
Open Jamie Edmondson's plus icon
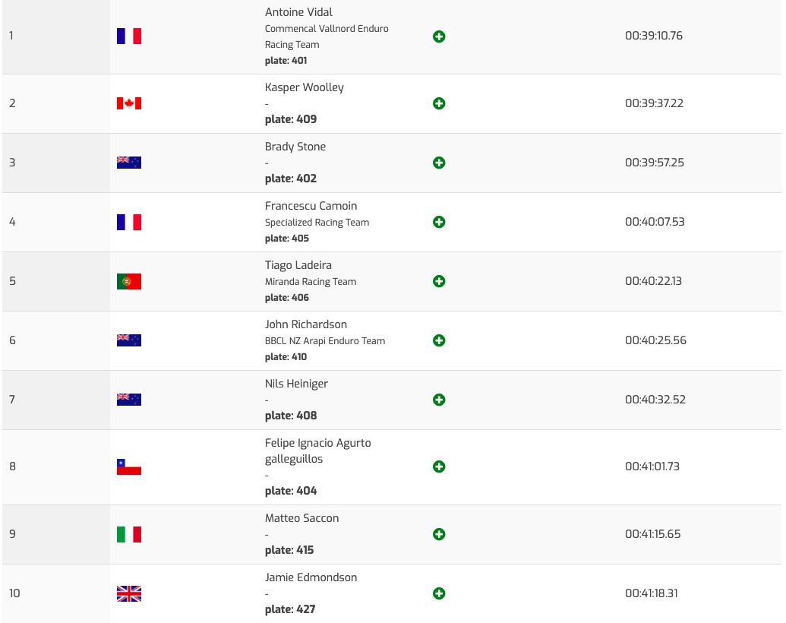coord(439,593)
